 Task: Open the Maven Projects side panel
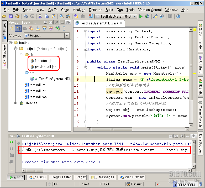(x=200, y=114)
